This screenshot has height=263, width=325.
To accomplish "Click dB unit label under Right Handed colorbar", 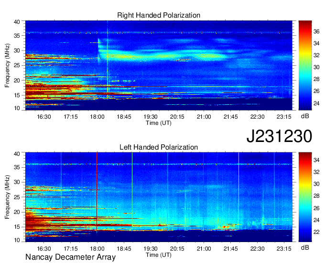I will pyautogui.click(x=305, y=116).
